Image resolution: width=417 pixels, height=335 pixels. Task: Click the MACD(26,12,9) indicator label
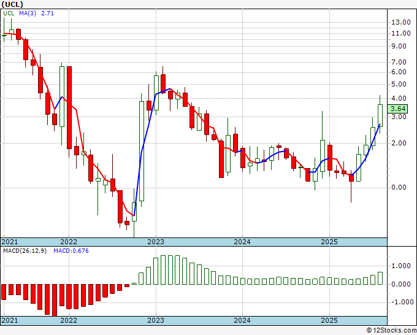pyautogui.click(x=25, y=251)
